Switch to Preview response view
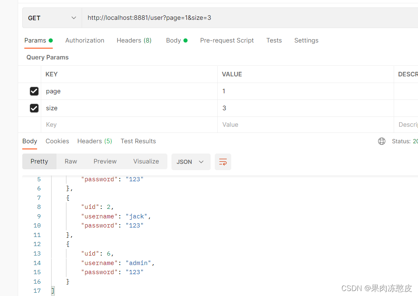The width and height of the screenshot is (418, 296). point(105,161)
